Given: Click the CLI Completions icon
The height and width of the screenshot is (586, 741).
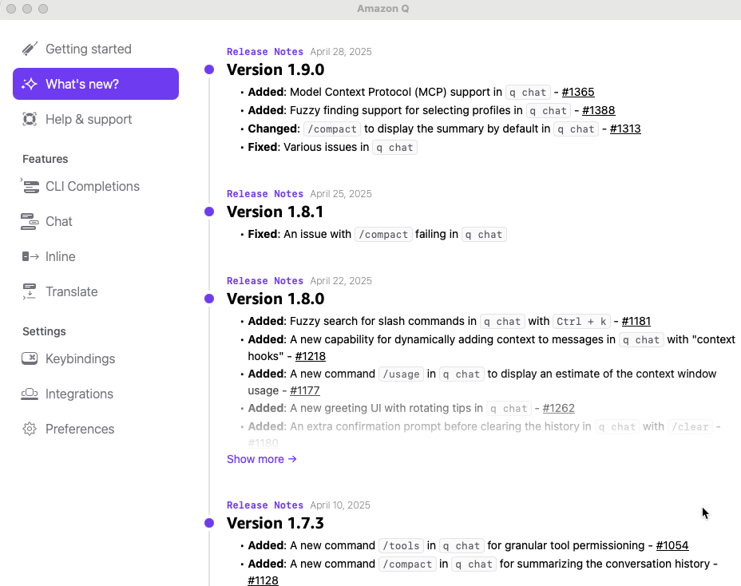Looking at the screenshot, I should (30, 186).
